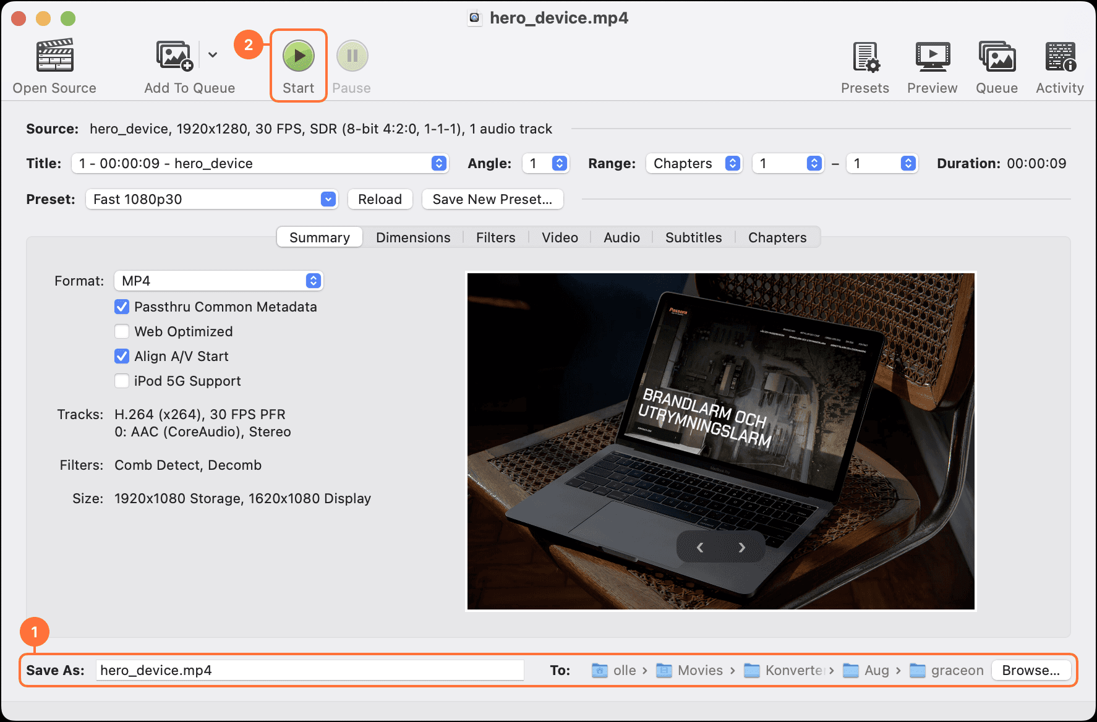The height and width of the screenshot is (722, 1097).
Task: Open the Activity log icon
Action: click(x=1060, y=57)
